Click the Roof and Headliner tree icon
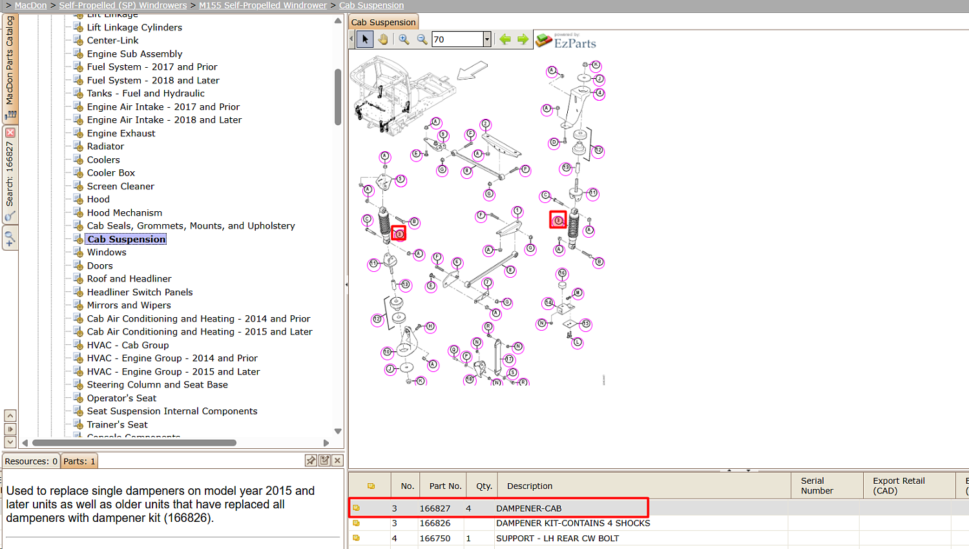The image size is (969, 549). tap(78, 278)
